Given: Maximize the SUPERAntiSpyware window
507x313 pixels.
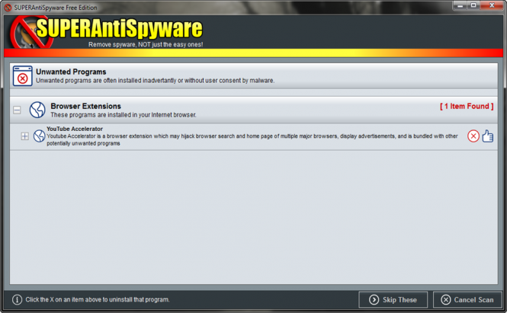Looking at the screenshot, I should click(472, 5).
